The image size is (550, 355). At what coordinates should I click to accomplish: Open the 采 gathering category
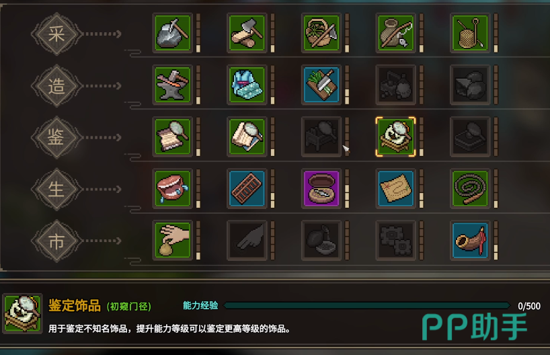[x=57, y=34]
